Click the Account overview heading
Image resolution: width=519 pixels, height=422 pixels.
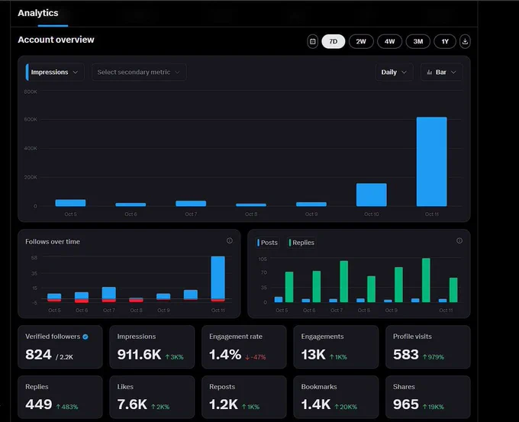(x=56, y=40)
